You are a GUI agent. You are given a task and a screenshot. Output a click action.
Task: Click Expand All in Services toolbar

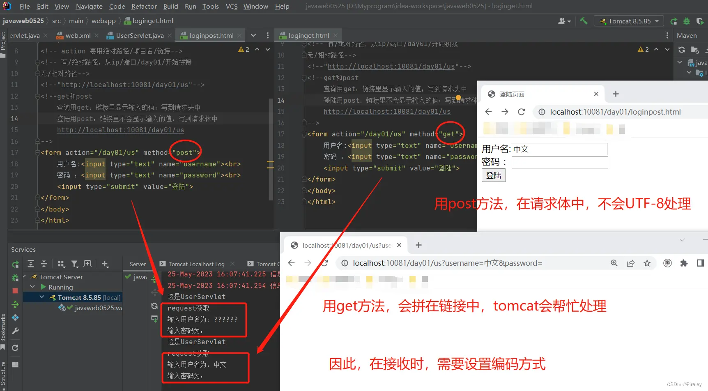click(31, 264)
